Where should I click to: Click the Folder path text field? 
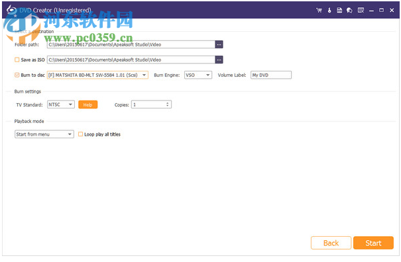tap(131, 44)
